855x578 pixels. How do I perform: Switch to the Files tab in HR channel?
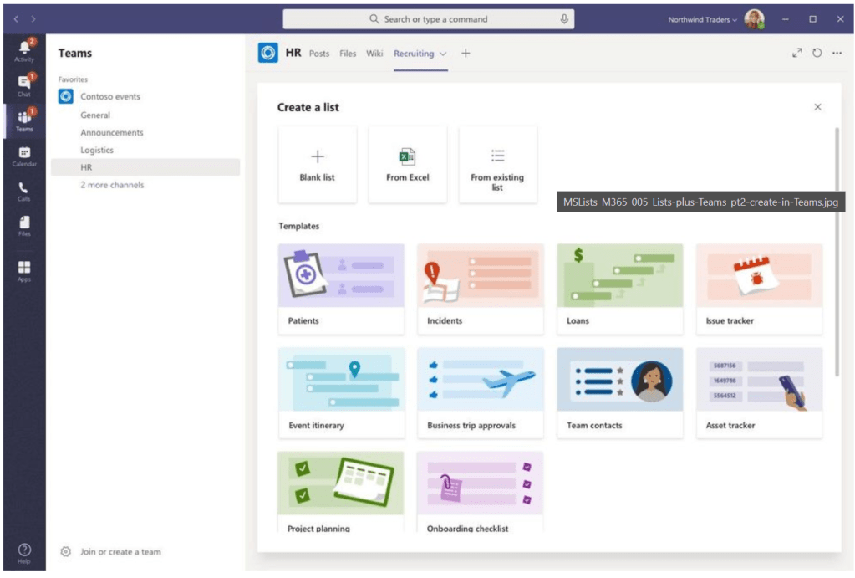point(348,54)
